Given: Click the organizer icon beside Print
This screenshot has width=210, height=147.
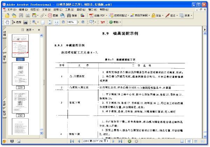Looking at the screenshot, I should pos(34,15).
